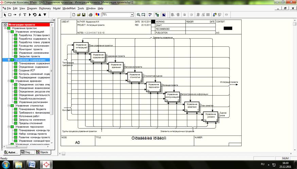The width and height of the screenshot is (297, 169).
Task: Select the Activity Box tool
Action: [10, 15]
